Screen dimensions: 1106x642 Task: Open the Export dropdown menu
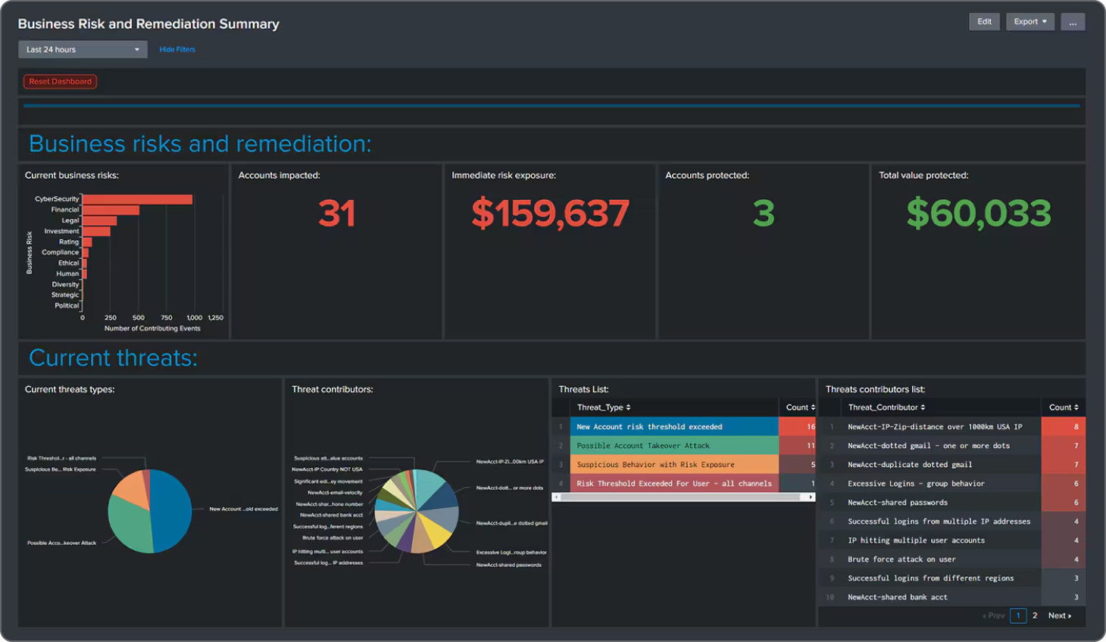click(x=1030, y=22)
